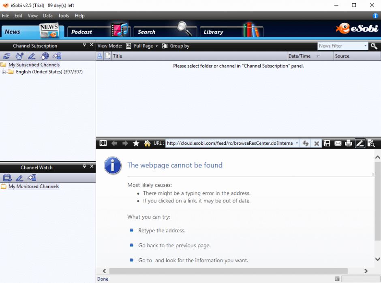Close the Channel Watch panel
Image resolution: width=381 pixels, height=283 pixels.
click(92, 166)
